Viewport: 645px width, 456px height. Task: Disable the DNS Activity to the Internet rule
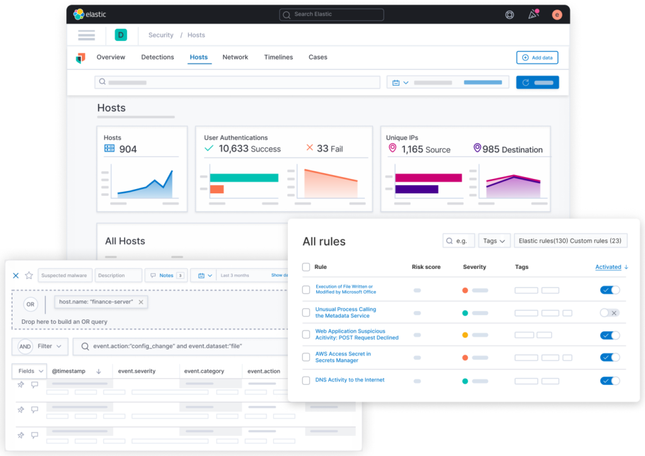(x=610, y=380)
